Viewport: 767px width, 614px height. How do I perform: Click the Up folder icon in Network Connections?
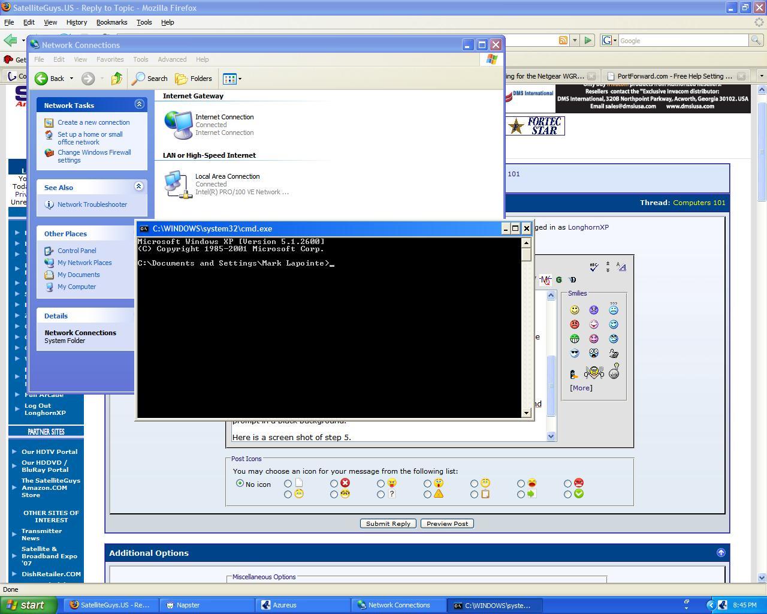117,79
